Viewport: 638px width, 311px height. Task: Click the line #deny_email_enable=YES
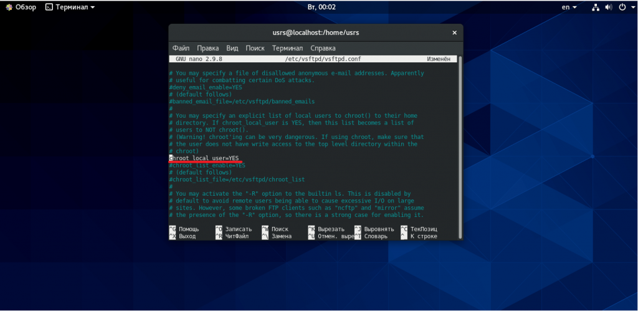(x=206, y=87)
